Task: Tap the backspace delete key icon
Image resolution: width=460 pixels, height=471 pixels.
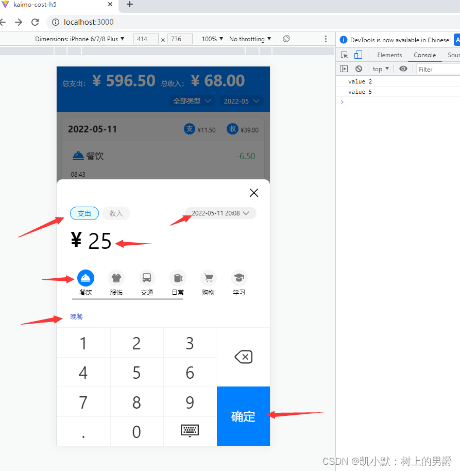Action: pyautogui.click(x=244, y=357)
